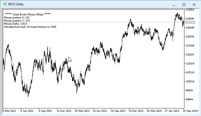This screenshot has width=201, height=116.
Task: Click the 27 Jun 2024 date label
Action: click(172, 111)
